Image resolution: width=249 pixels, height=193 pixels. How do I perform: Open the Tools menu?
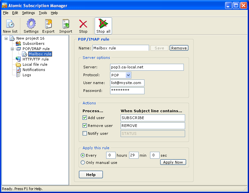point(43,13)
